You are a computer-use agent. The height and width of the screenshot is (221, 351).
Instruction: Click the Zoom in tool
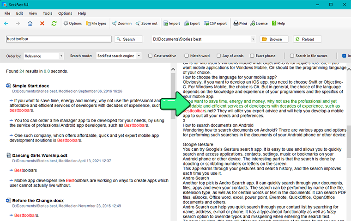coord(122,23)
